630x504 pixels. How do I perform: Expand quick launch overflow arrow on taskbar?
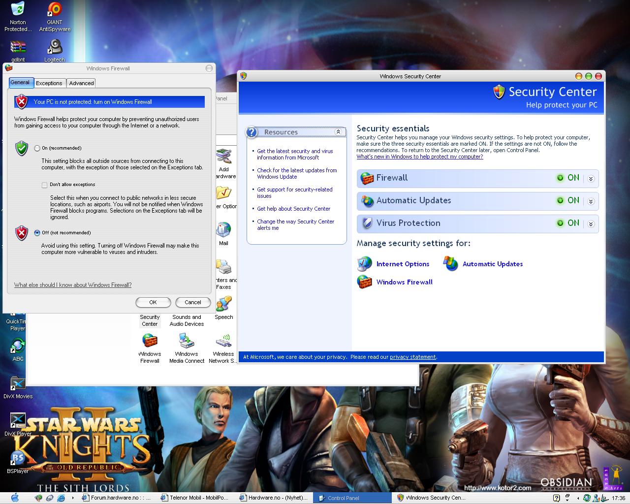73,498
